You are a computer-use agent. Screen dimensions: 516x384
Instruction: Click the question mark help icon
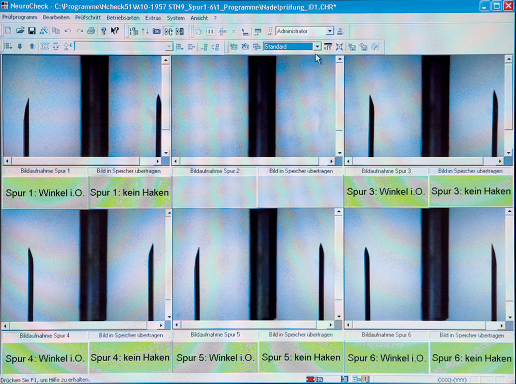click(103, 31)
